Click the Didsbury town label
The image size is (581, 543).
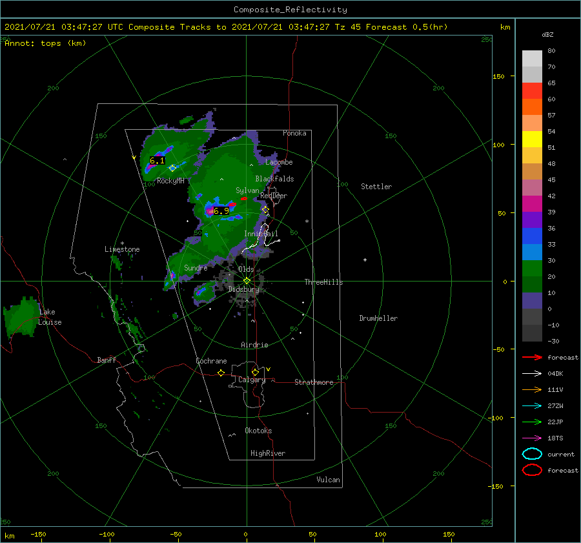243,289
